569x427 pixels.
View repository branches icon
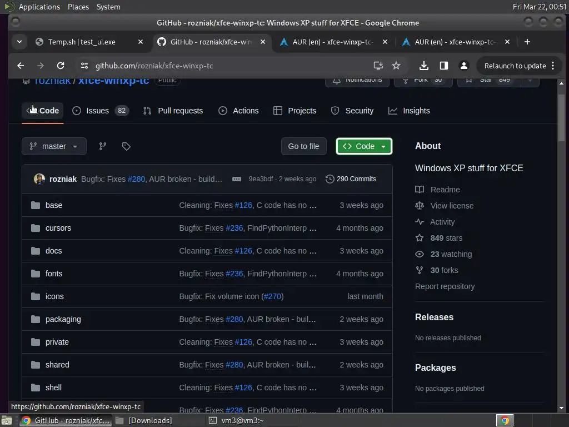click(103, 146)
